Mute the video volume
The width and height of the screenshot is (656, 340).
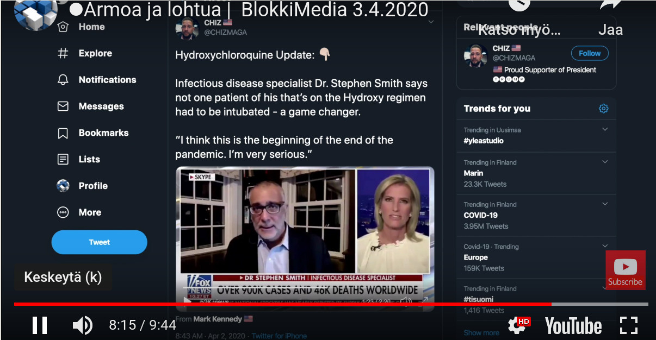pos(82,325)
